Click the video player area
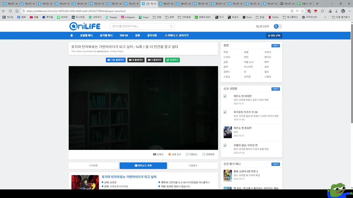 (143, 108)
